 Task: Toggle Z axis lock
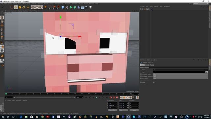pyautogui.click(x=41, y=7)
